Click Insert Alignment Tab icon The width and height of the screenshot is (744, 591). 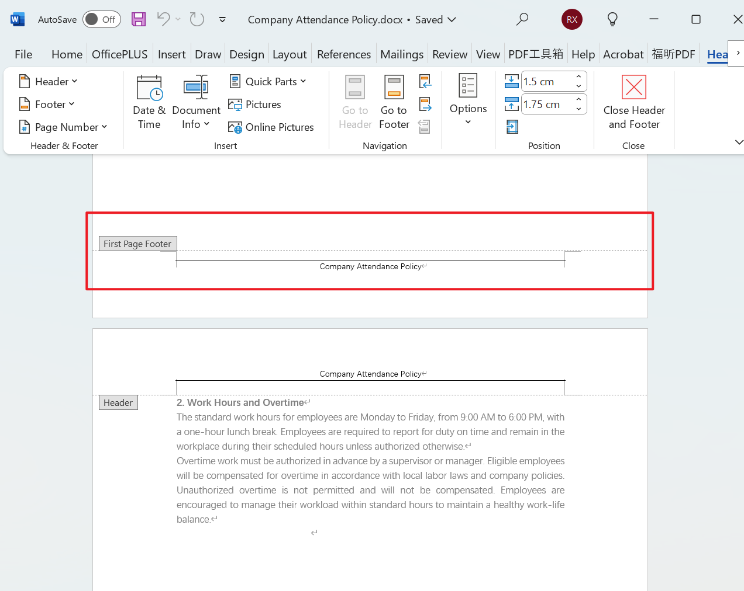pyautogui.click(x=512, y=127)
